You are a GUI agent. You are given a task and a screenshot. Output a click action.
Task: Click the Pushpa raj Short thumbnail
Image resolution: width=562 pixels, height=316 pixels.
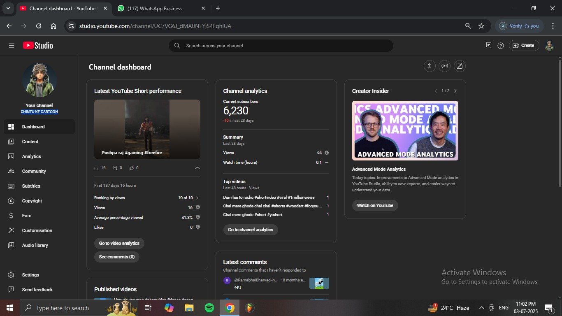[x=147, y=129]
